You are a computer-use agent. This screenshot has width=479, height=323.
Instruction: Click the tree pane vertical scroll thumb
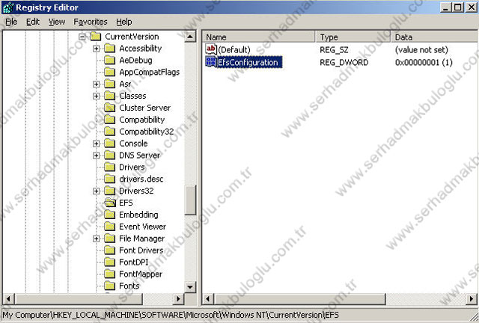click(190, 200)
